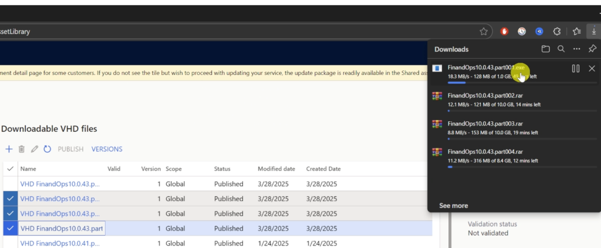This screenshot has height=248, width=601.
Task: Refresh the Downloadable VHD files list
Action: point(48,150)
